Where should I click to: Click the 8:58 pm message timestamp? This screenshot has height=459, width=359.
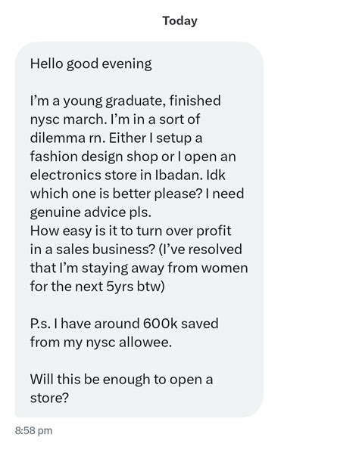pyautogui.click(x=34, y=430)
